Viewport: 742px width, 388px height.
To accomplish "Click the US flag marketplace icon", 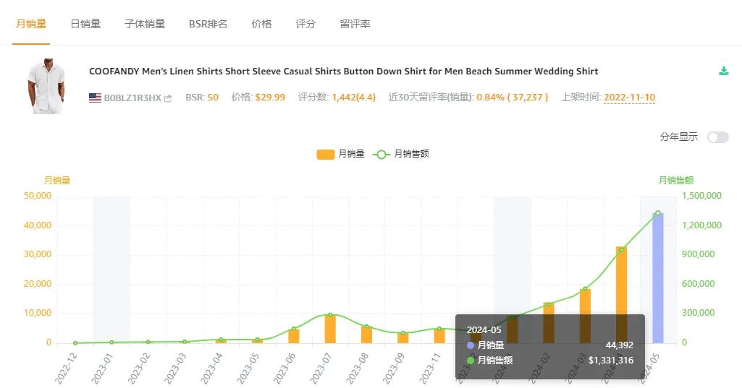I will click(95, 98).
